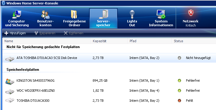
Task: Select ATA TOSHIBA DT01ACA3 SCSI Disk Device
Action: tap(109, 58)
